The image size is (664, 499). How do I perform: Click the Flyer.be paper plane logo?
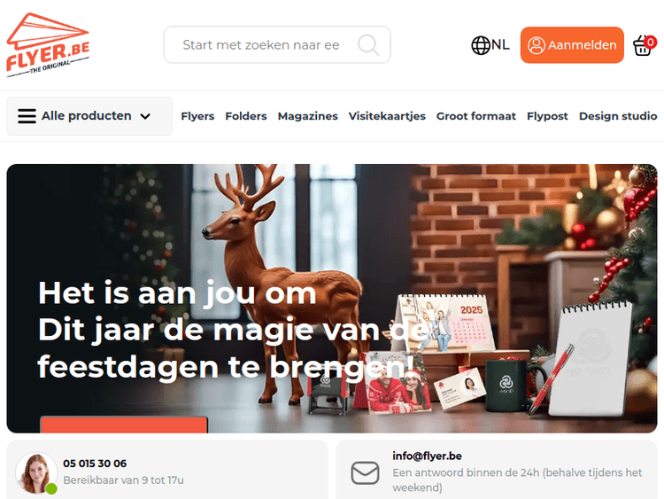click(48, 45)
